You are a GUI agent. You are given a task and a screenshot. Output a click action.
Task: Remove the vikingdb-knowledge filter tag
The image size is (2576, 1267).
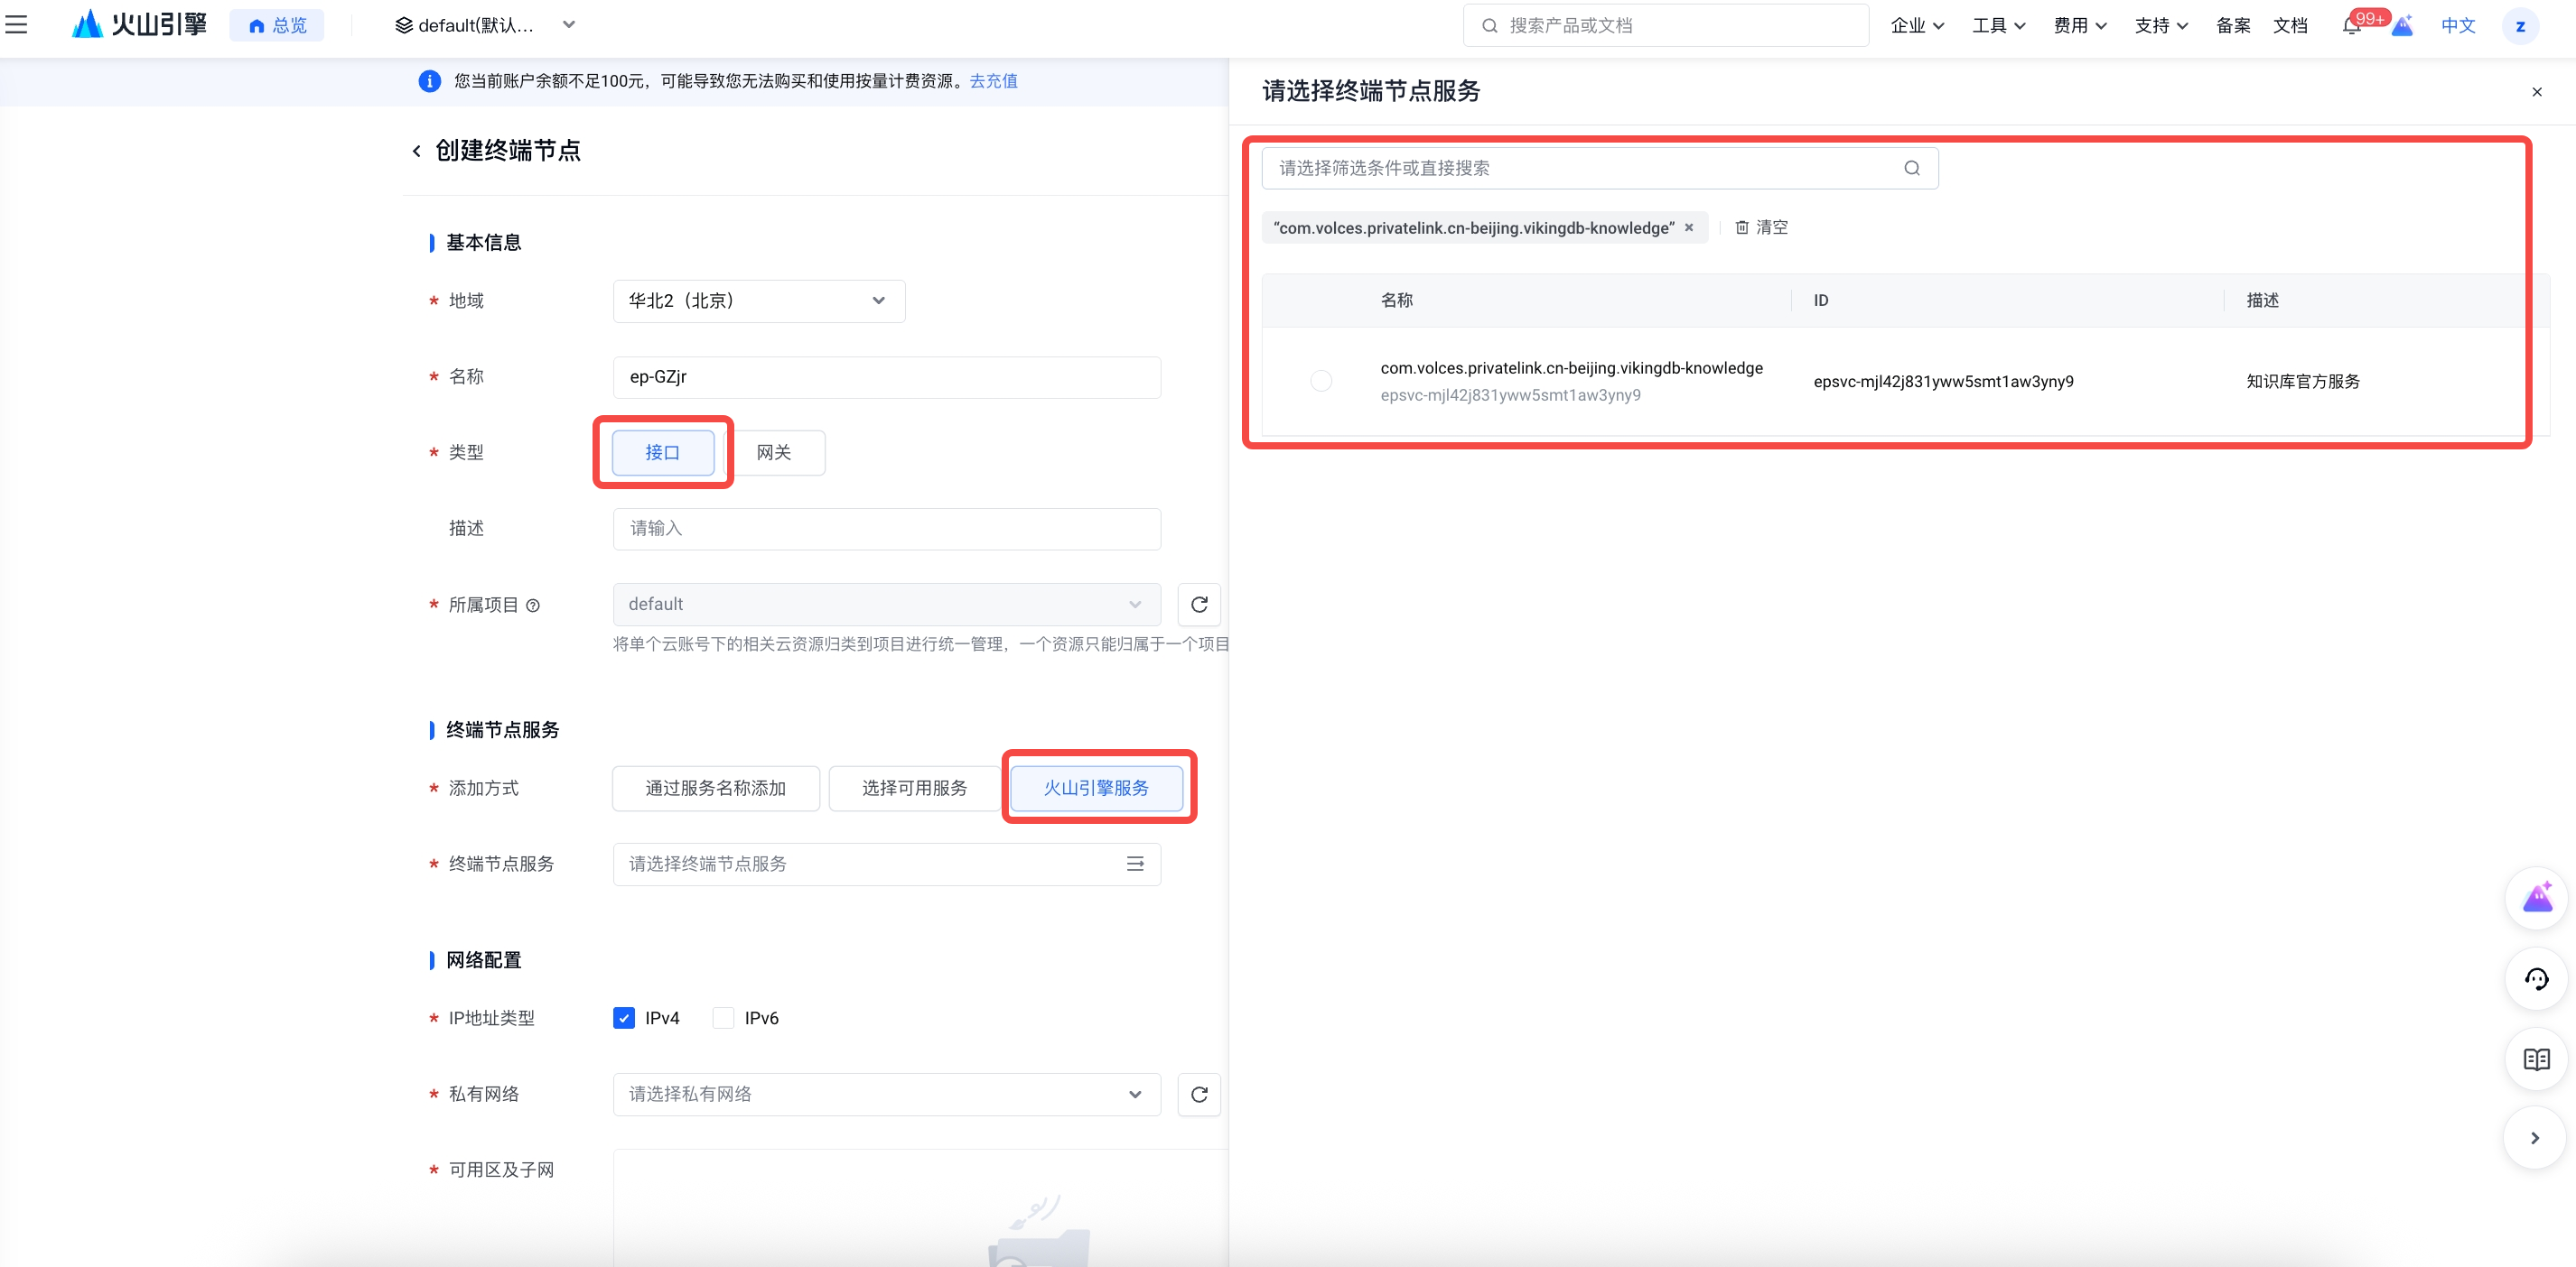[x=1689, y=227]
